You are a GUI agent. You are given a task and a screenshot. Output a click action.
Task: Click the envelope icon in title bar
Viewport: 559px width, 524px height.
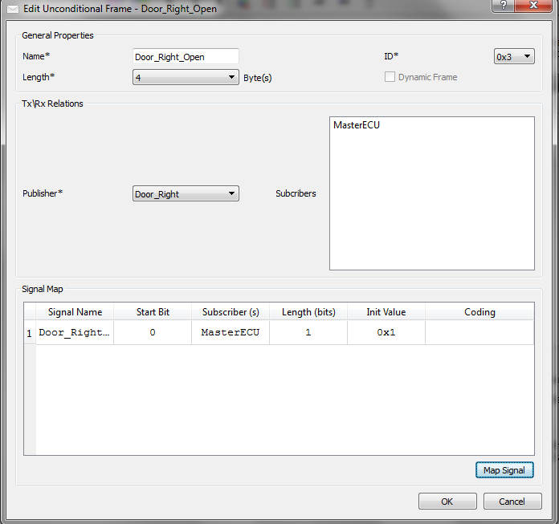[13, 9]
